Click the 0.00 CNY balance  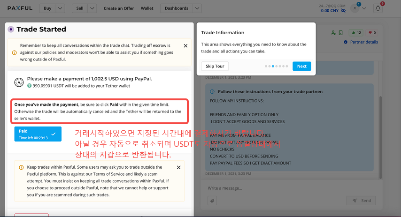point(330,11)
